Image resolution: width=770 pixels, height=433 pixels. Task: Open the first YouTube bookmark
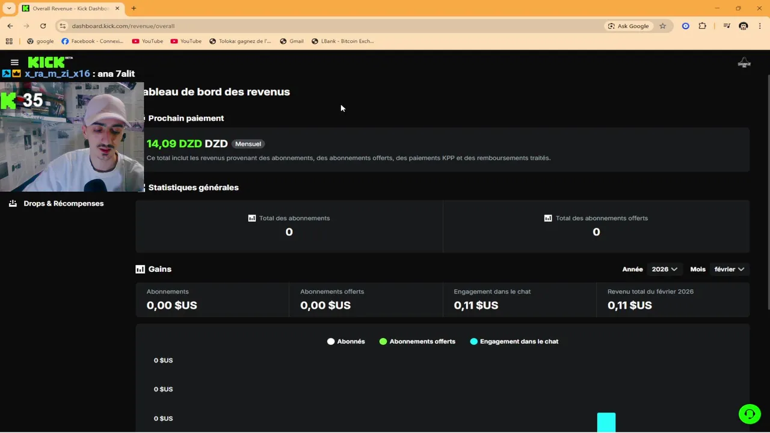pos(147,41)
